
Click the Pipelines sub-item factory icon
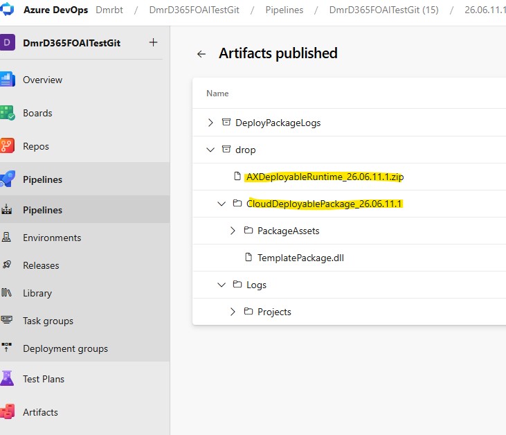point(6,210)
